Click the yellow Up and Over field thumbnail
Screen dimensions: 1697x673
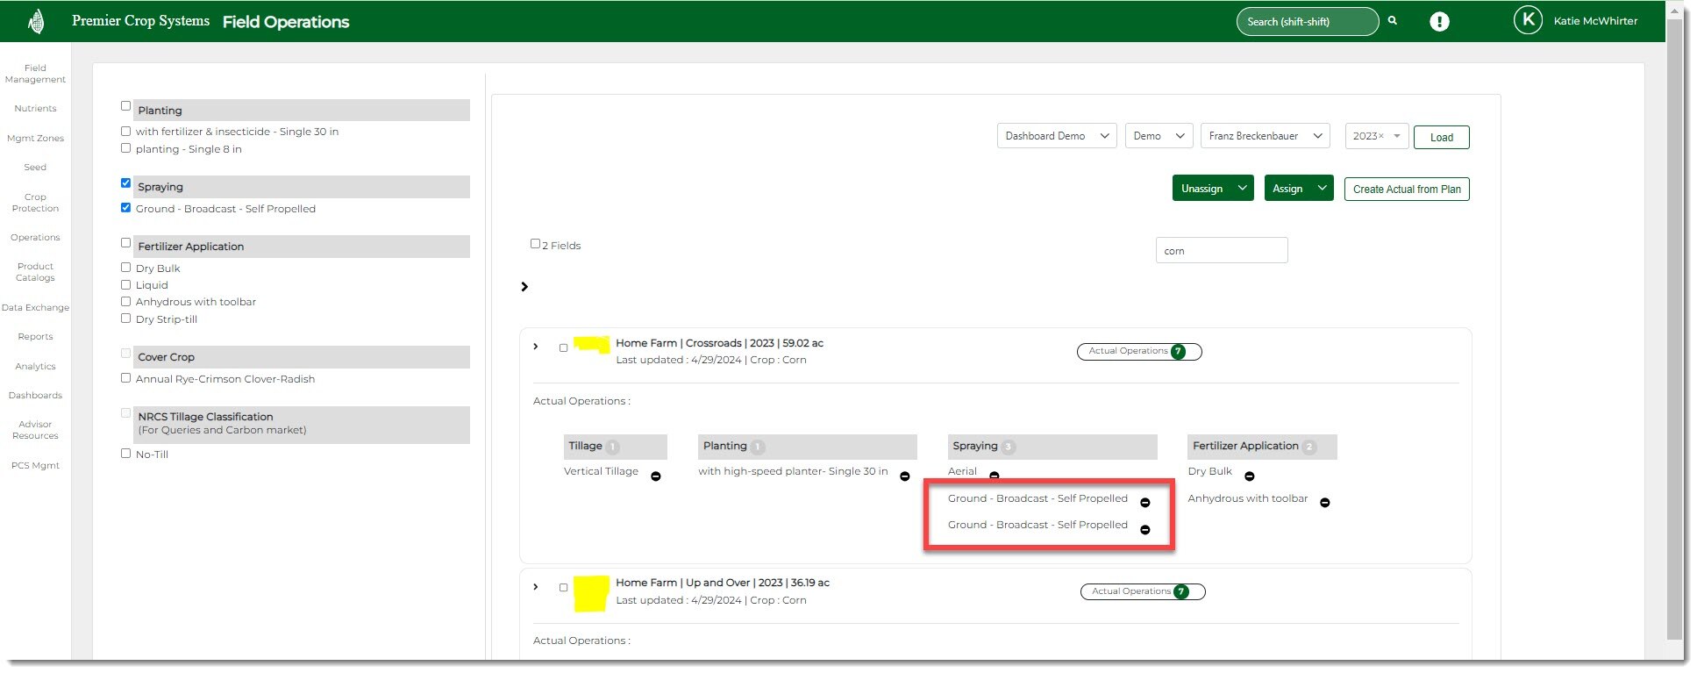tap(591, 593)
